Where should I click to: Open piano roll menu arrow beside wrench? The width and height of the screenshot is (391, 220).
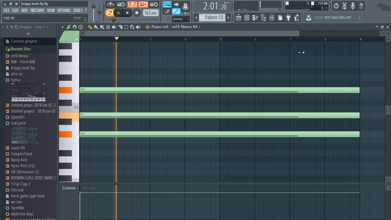coord(63,27)
